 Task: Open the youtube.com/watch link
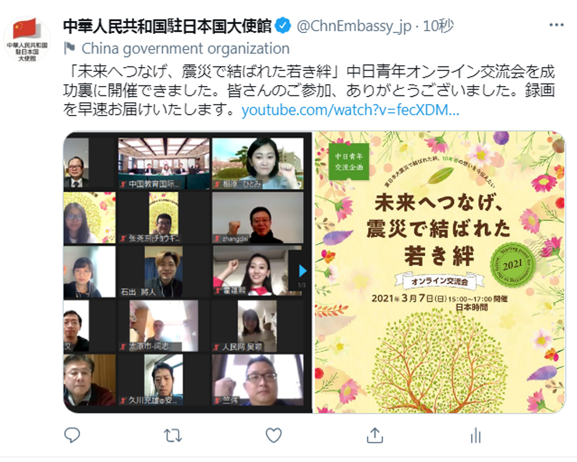tap(350, 110)
